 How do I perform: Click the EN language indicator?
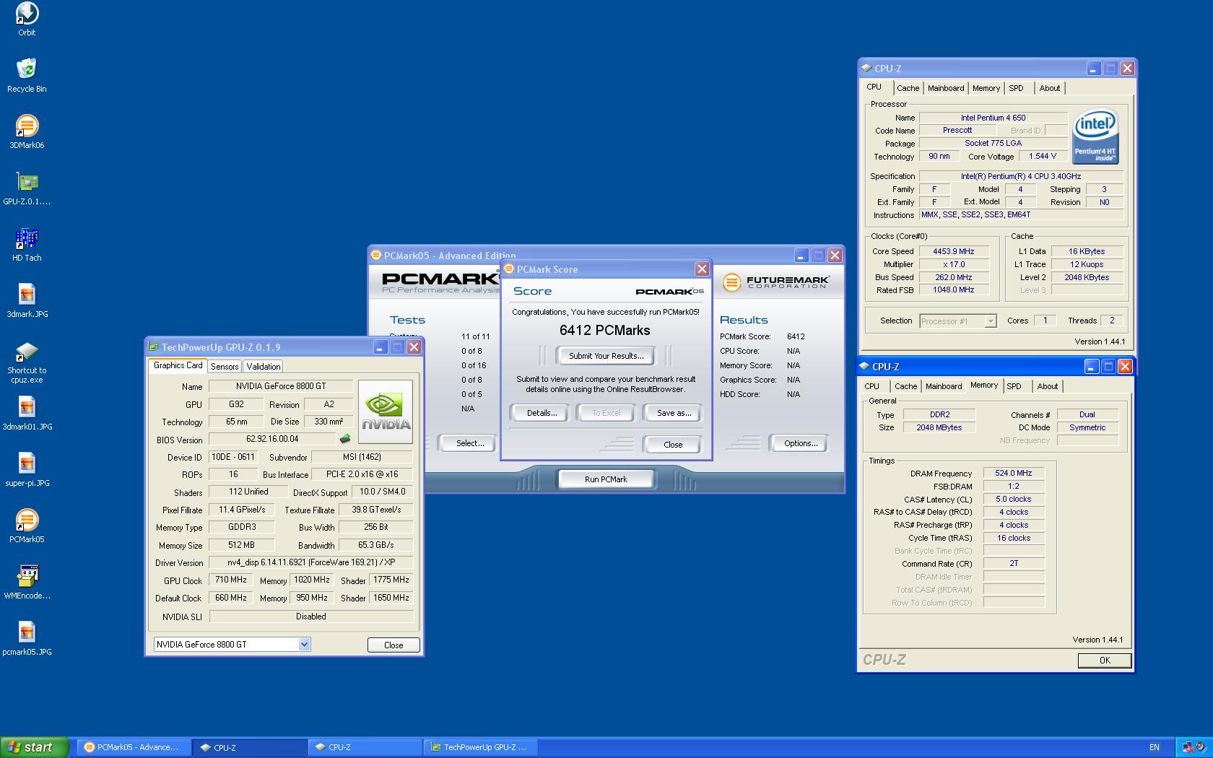pyautogui.click(x=1154, y=747)
